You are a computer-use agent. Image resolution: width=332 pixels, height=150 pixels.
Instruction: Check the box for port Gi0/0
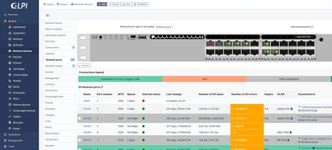click(x=80, y=101)
